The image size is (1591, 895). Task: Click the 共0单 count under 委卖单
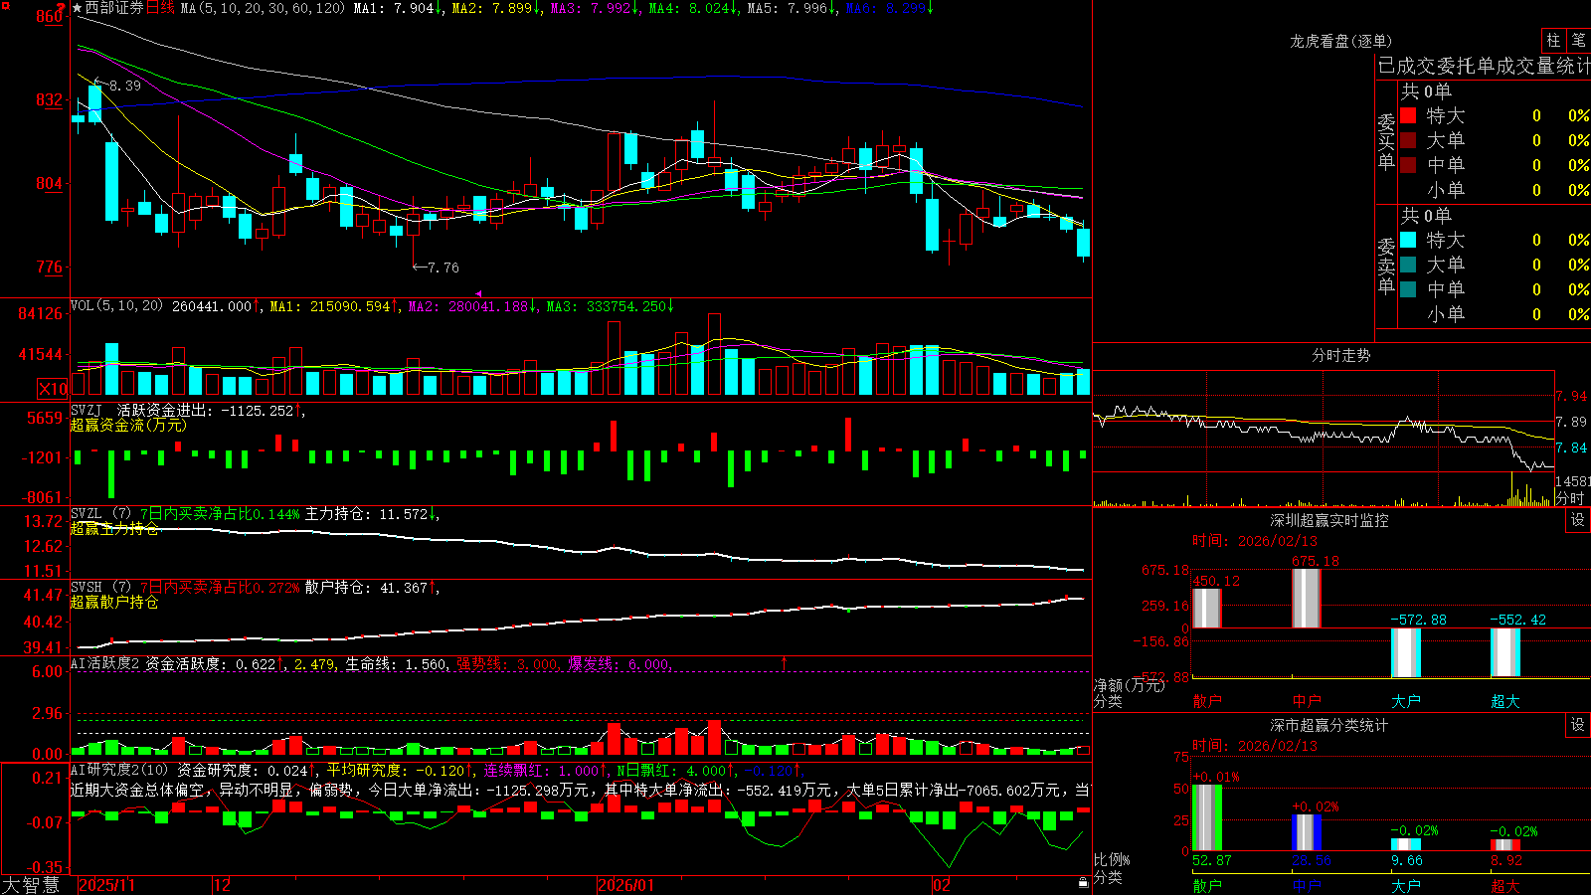1426,216
